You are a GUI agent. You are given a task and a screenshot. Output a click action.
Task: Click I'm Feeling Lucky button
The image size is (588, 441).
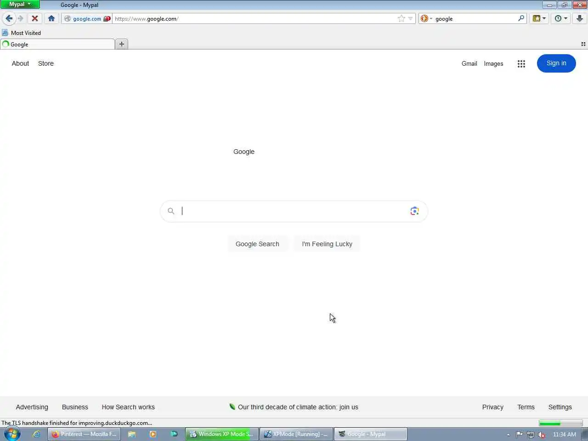click(x=327, y=244)
